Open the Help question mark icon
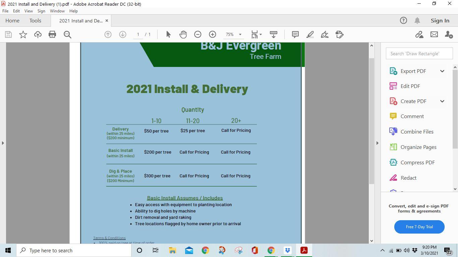This screenshot has width=458, height=257. coord(403,20)
